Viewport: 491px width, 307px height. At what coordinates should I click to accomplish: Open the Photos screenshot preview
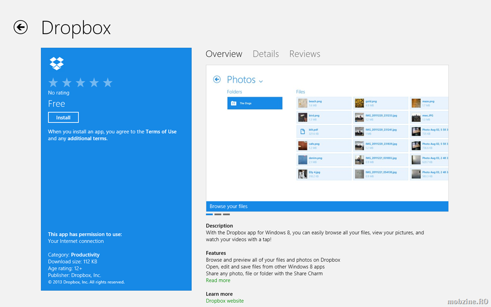[327, 133]
